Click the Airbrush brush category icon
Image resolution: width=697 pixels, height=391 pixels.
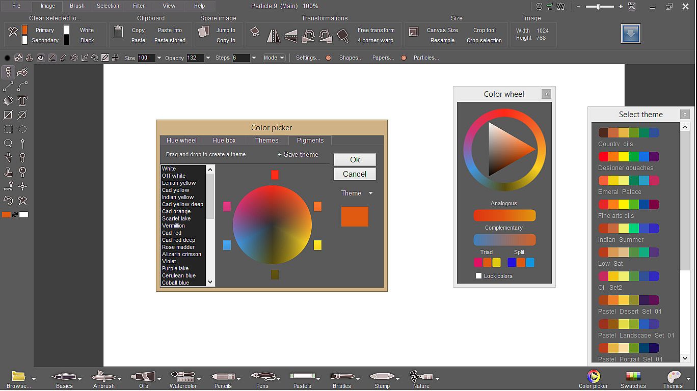coord(104,377)
